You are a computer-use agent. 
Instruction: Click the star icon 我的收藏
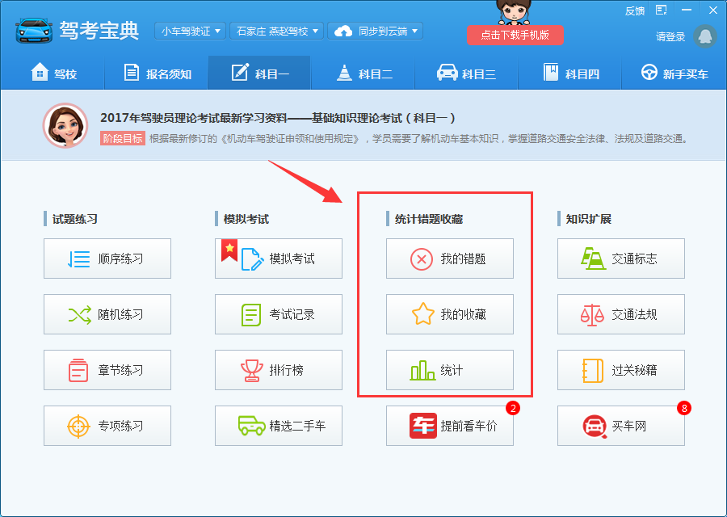(422, 314)
